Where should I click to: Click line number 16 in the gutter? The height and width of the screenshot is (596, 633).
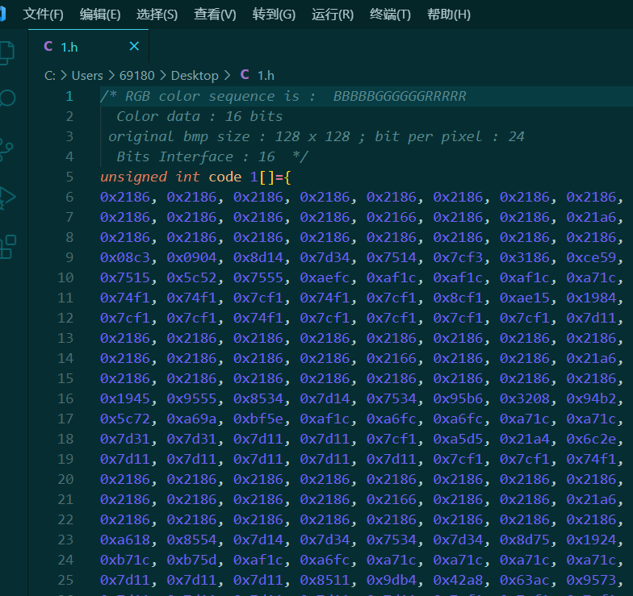click(65, 398)
